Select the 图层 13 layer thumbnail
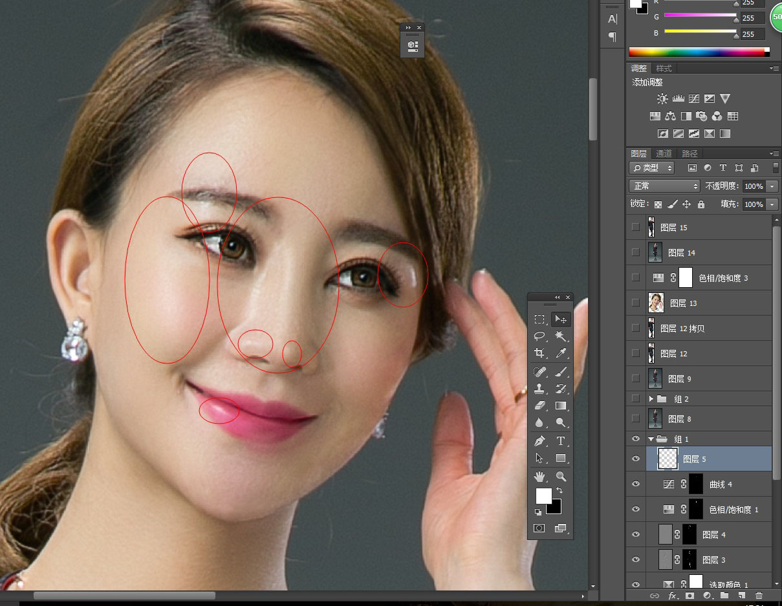Screen dimensions: 782x606 [656, 303]
